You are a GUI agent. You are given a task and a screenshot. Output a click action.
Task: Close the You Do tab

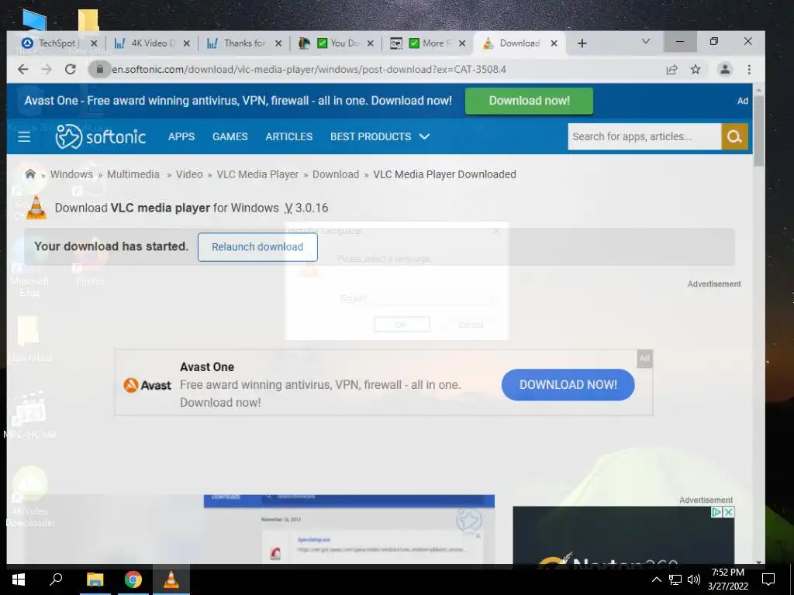click(371, 43)
